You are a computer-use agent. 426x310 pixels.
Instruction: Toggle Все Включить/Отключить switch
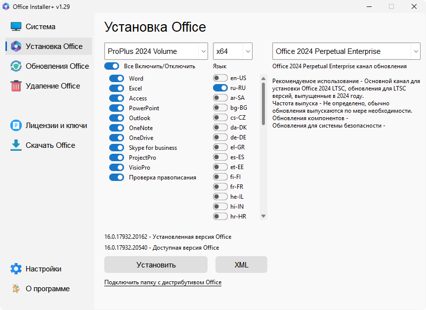(112, 66)
